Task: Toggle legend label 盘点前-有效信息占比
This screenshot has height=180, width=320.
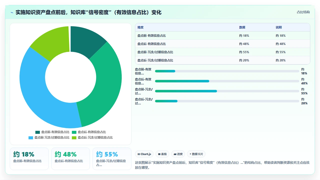Action: 55,132
